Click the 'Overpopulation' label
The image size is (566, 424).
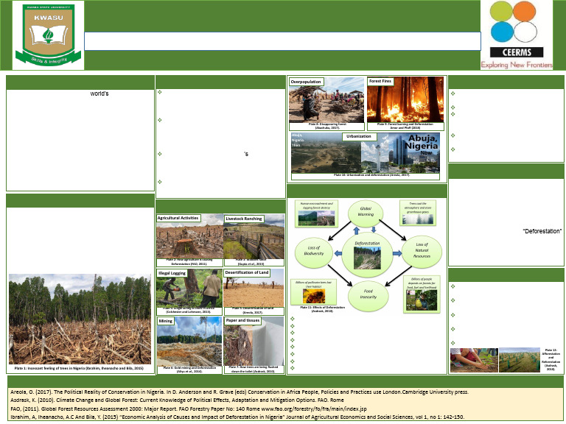306,82
